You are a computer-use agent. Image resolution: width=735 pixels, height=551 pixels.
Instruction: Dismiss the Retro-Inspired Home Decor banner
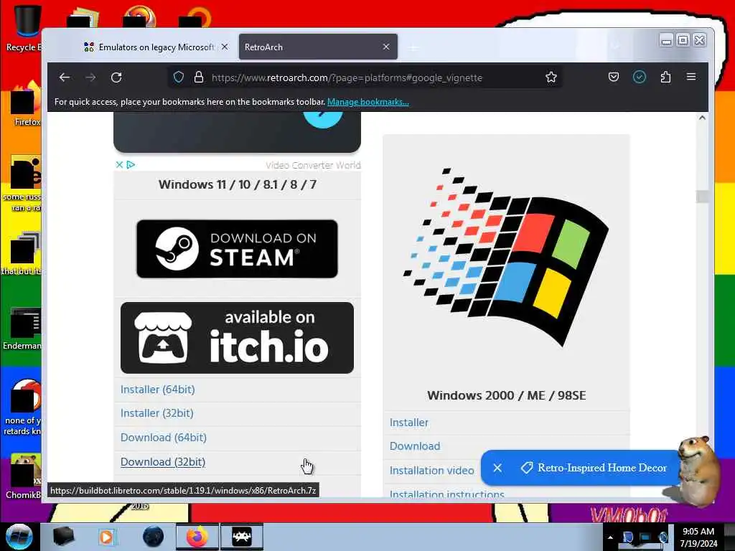[497, 468]
